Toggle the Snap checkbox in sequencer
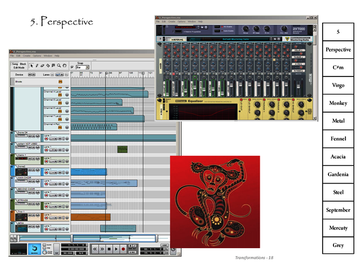The height and width of the screenshot is (272, 363). tap(72, 67)
